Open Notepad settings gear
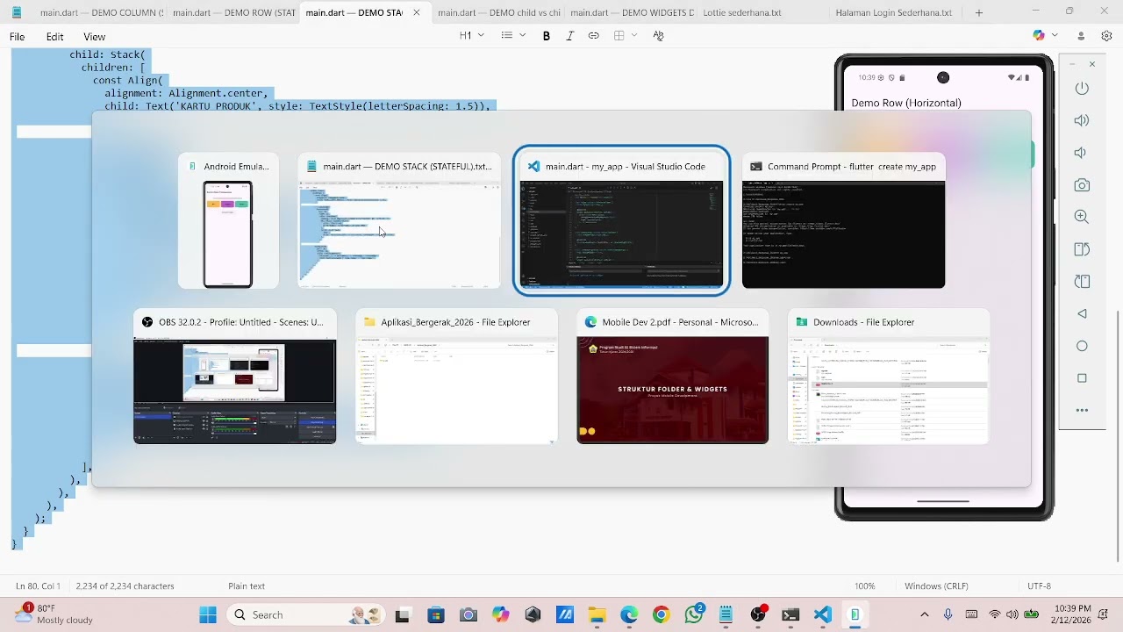This screenshot has height=632, width=1123. pyautogui.click(x=1106, y=36)
